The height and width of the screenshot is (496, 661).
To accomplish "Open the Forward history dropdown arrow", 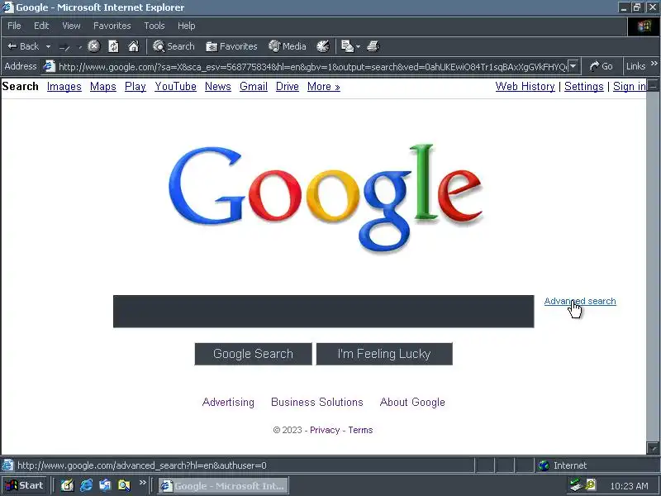I will (79, 46).
